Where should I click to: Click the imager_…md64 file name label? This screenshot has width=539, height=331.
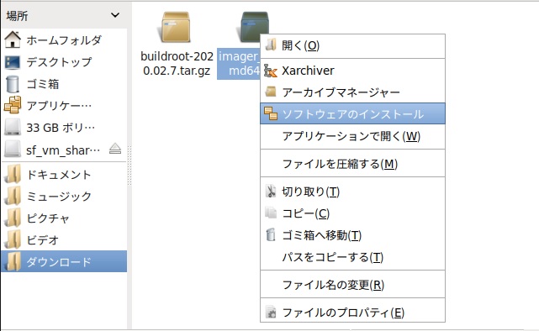pyautogui.click(x=239, y=64)
